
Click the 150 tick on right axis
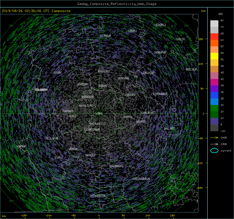(201, 39)
